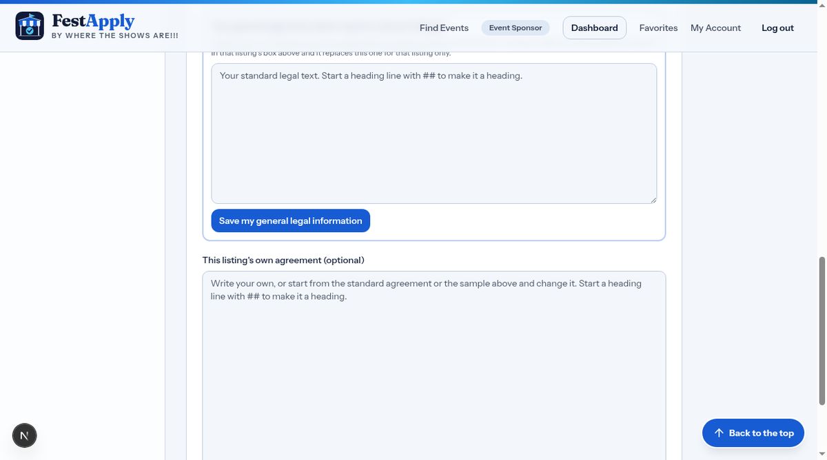827x460 pixels.
Task: Open My Account
Action: pyautogui.click(x=715, y=28)
